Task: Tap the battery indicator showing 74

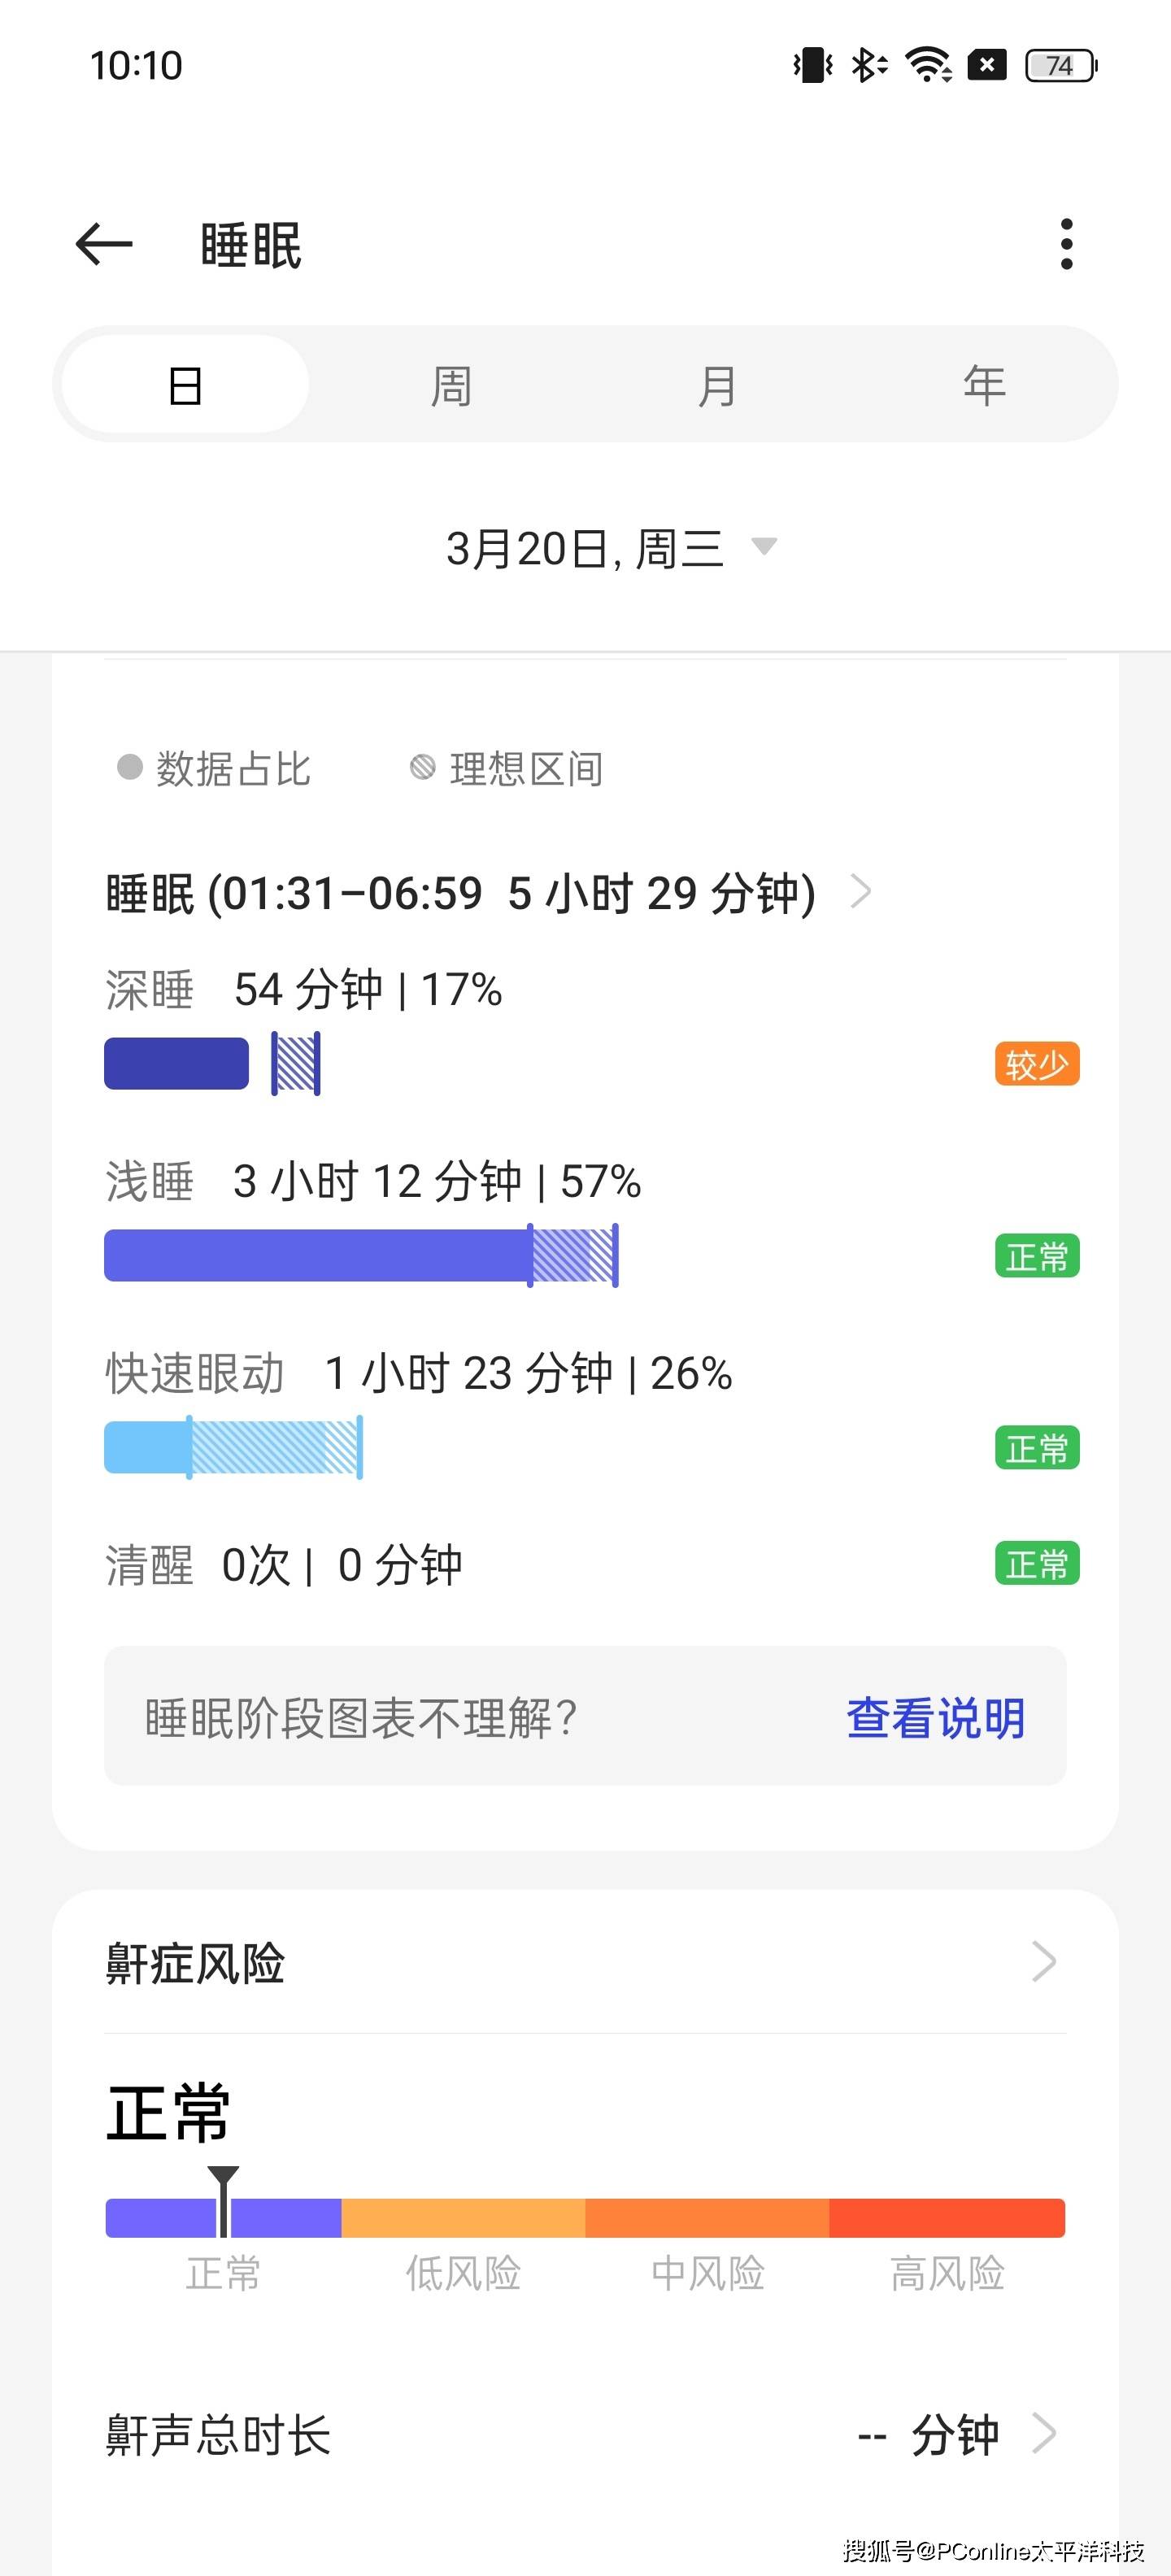Action: pos(1061,66)
